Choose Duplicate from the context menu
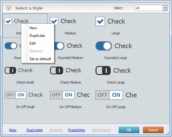This screenshot has width=172, height=137. click(x=37, y=36)
